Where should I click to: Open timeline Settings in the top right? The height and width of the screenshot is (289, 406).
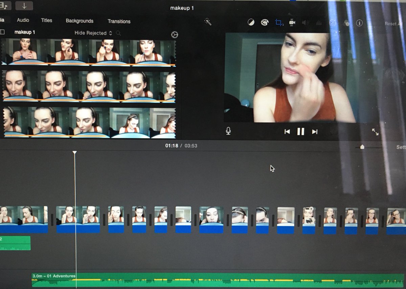click(x=401, y=147)
